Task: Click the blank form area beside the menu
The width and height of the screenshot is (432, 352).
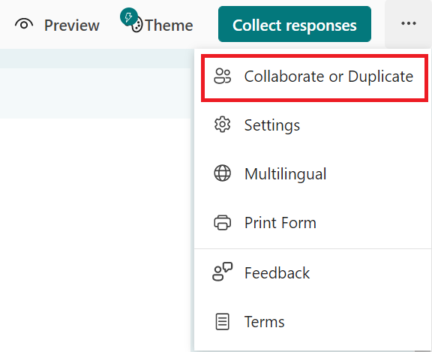Action: pos(95,234)
